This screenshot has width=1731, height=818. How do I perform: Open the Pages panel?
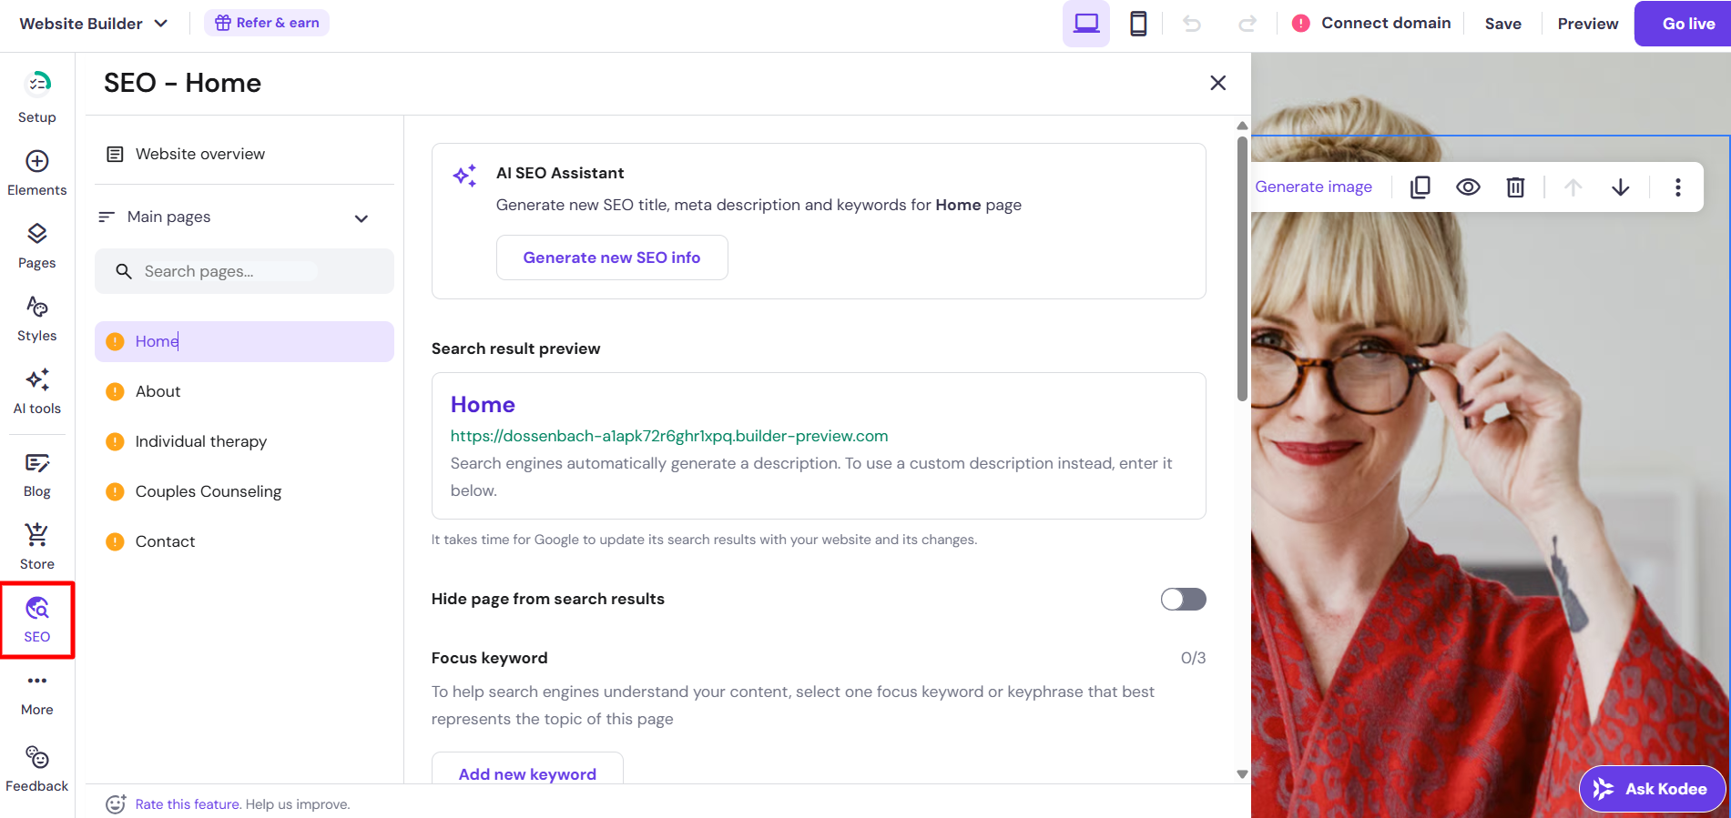click(36, 246)
